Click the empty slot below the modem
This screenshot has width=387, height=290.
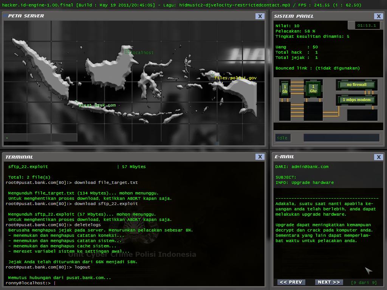(x=362, y=115)
